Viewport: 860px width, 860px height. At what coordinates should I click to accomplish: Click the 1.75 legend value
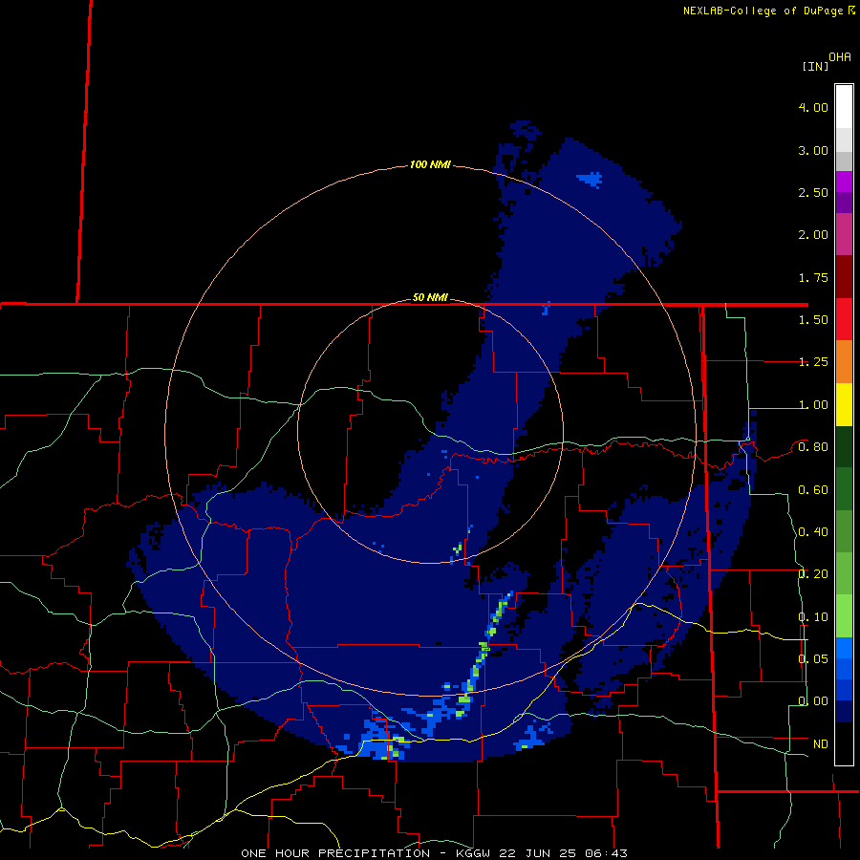pos(813,277)
